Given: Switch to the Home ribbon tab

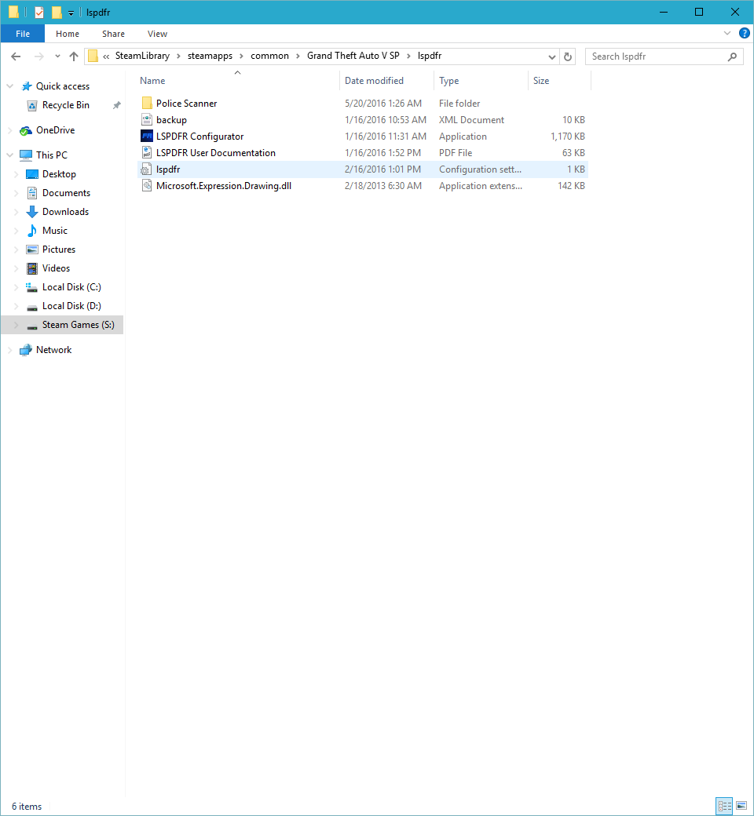Looking at the screenshot, I should click(68, 33).
